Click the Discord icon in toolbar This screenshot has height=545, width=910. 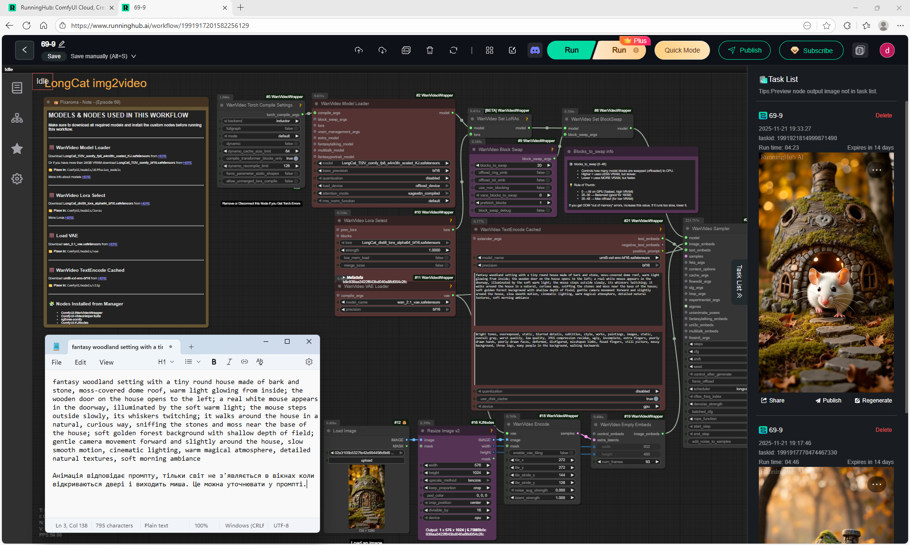[535, 50]
